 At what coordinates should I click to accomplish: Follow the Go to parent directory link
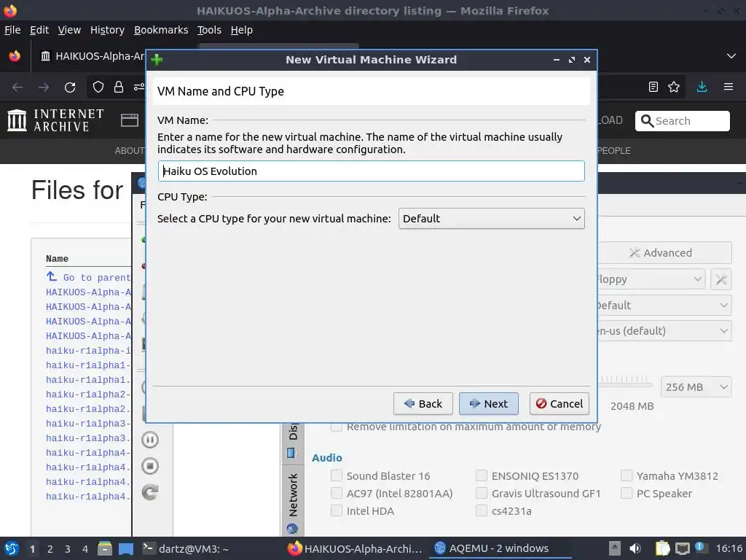[88, 277]
